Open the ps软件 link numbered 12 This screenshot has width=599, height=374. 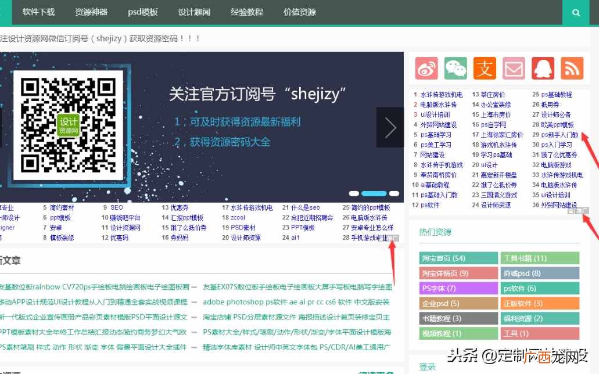tap(430, 205)
